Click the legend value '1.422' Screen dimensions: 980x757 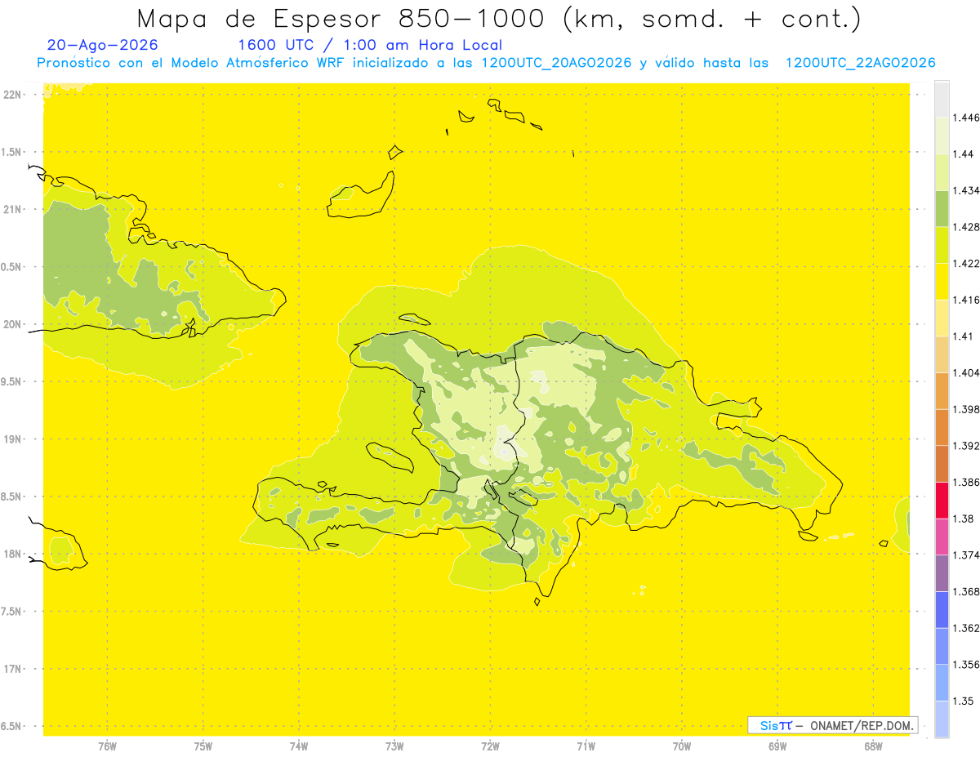[x=967, y=263]
